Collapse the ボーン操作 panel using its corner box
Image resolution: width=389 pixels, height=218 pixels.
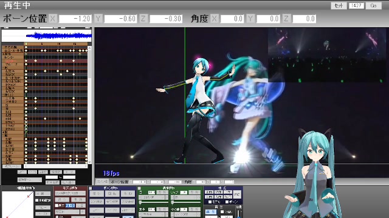coord(91,188)
